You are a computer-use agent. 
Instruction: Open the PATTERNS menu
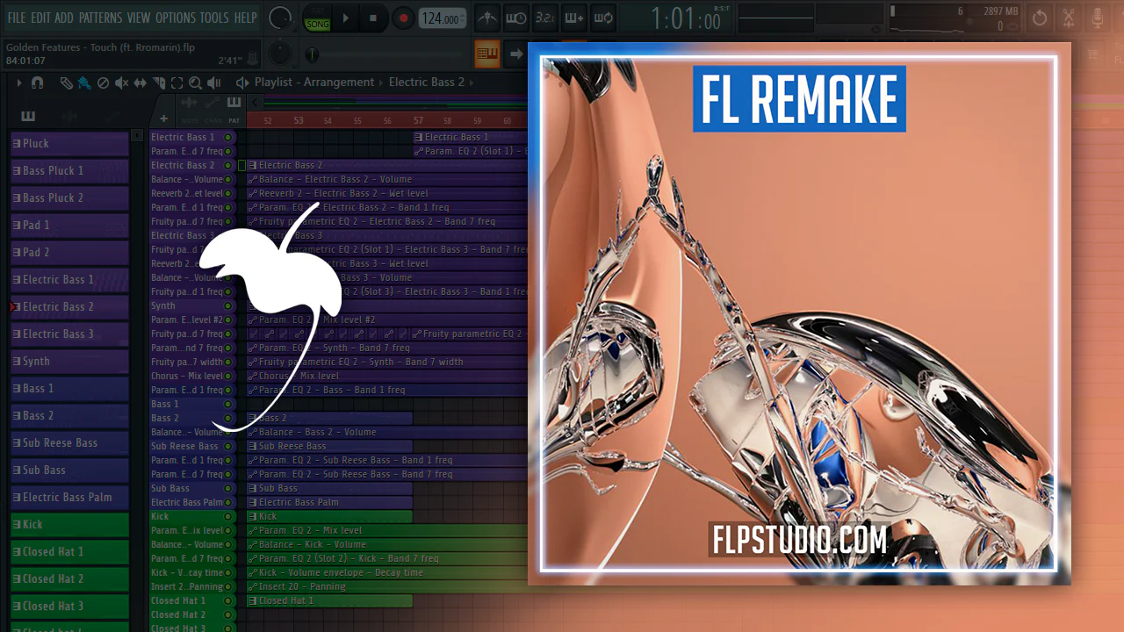click(100, 18)
